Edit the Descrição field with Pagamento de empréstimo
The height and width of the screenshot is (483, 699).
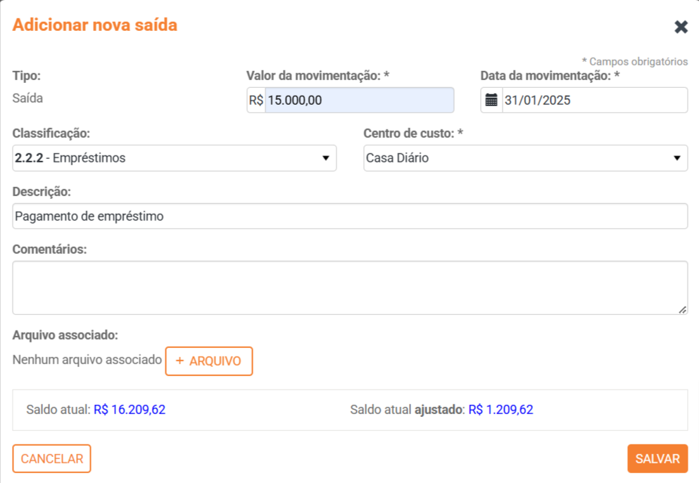[x=350, y=217]
